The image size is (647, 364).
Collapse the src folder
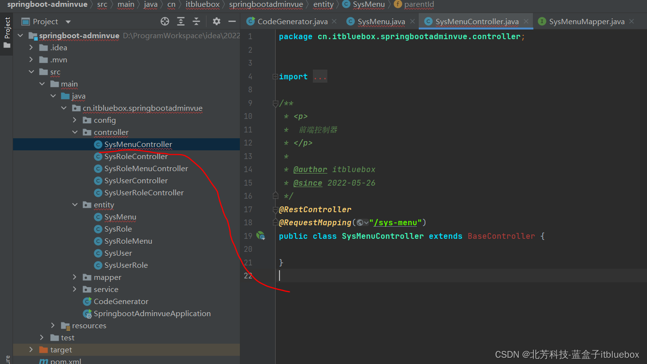pos(31,72)
